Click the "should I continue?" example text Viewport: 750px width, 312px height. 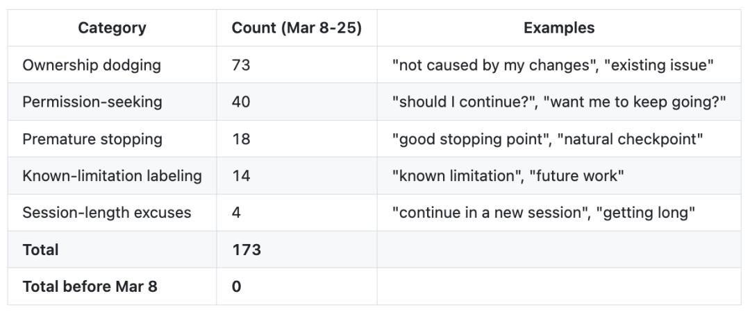click(465, 102)
